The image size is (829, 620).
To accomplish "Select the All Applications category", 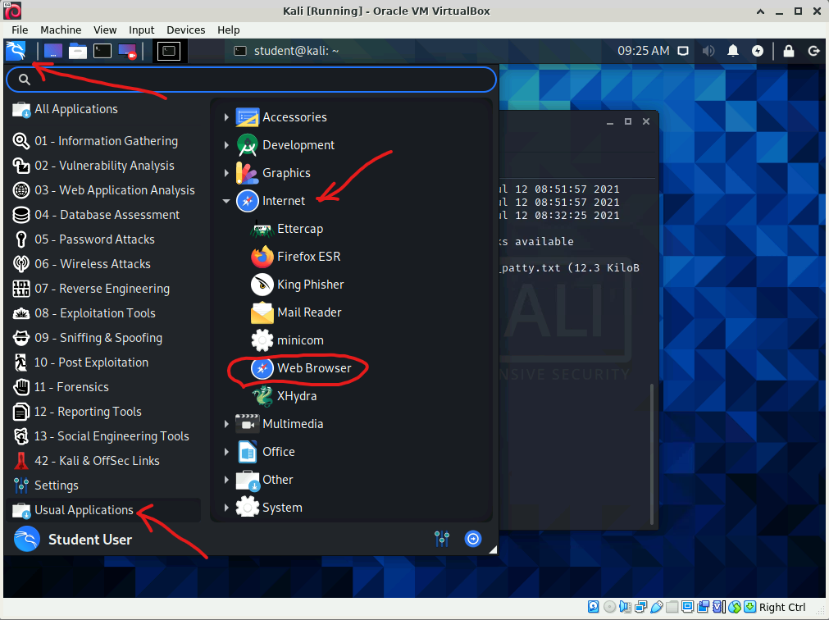I will pos(103,109).
